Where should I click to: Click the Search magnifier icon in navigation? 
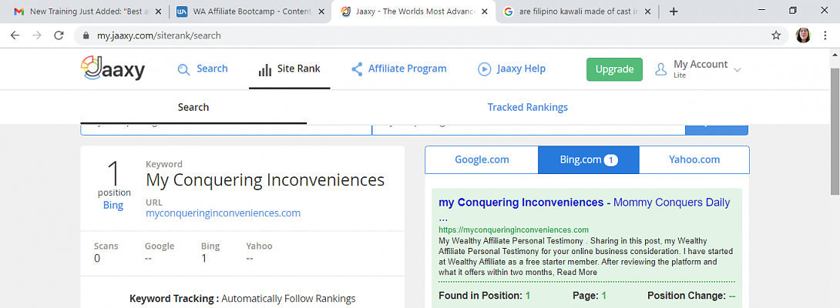tap(183, 69)
